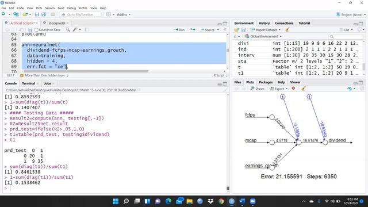Open the Plots menu
Viewport: 368px width, 207px height.
tap(39, 8)
